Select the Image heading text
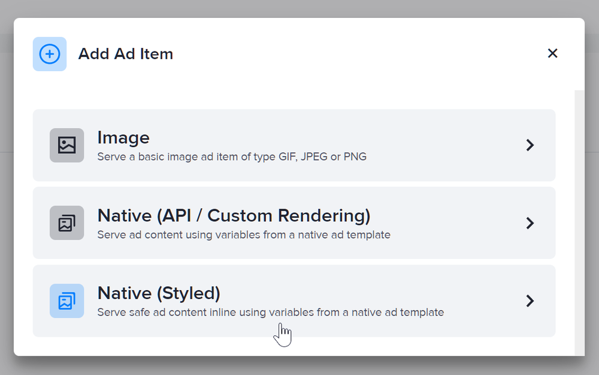Screen dimensions: 599x375 (123, 138)
